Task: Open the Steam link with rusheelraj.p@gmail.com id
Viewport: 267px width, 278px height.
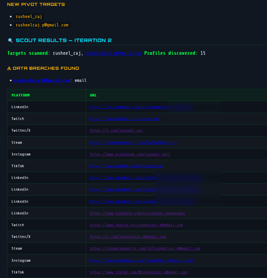Action: coord(145,248)
